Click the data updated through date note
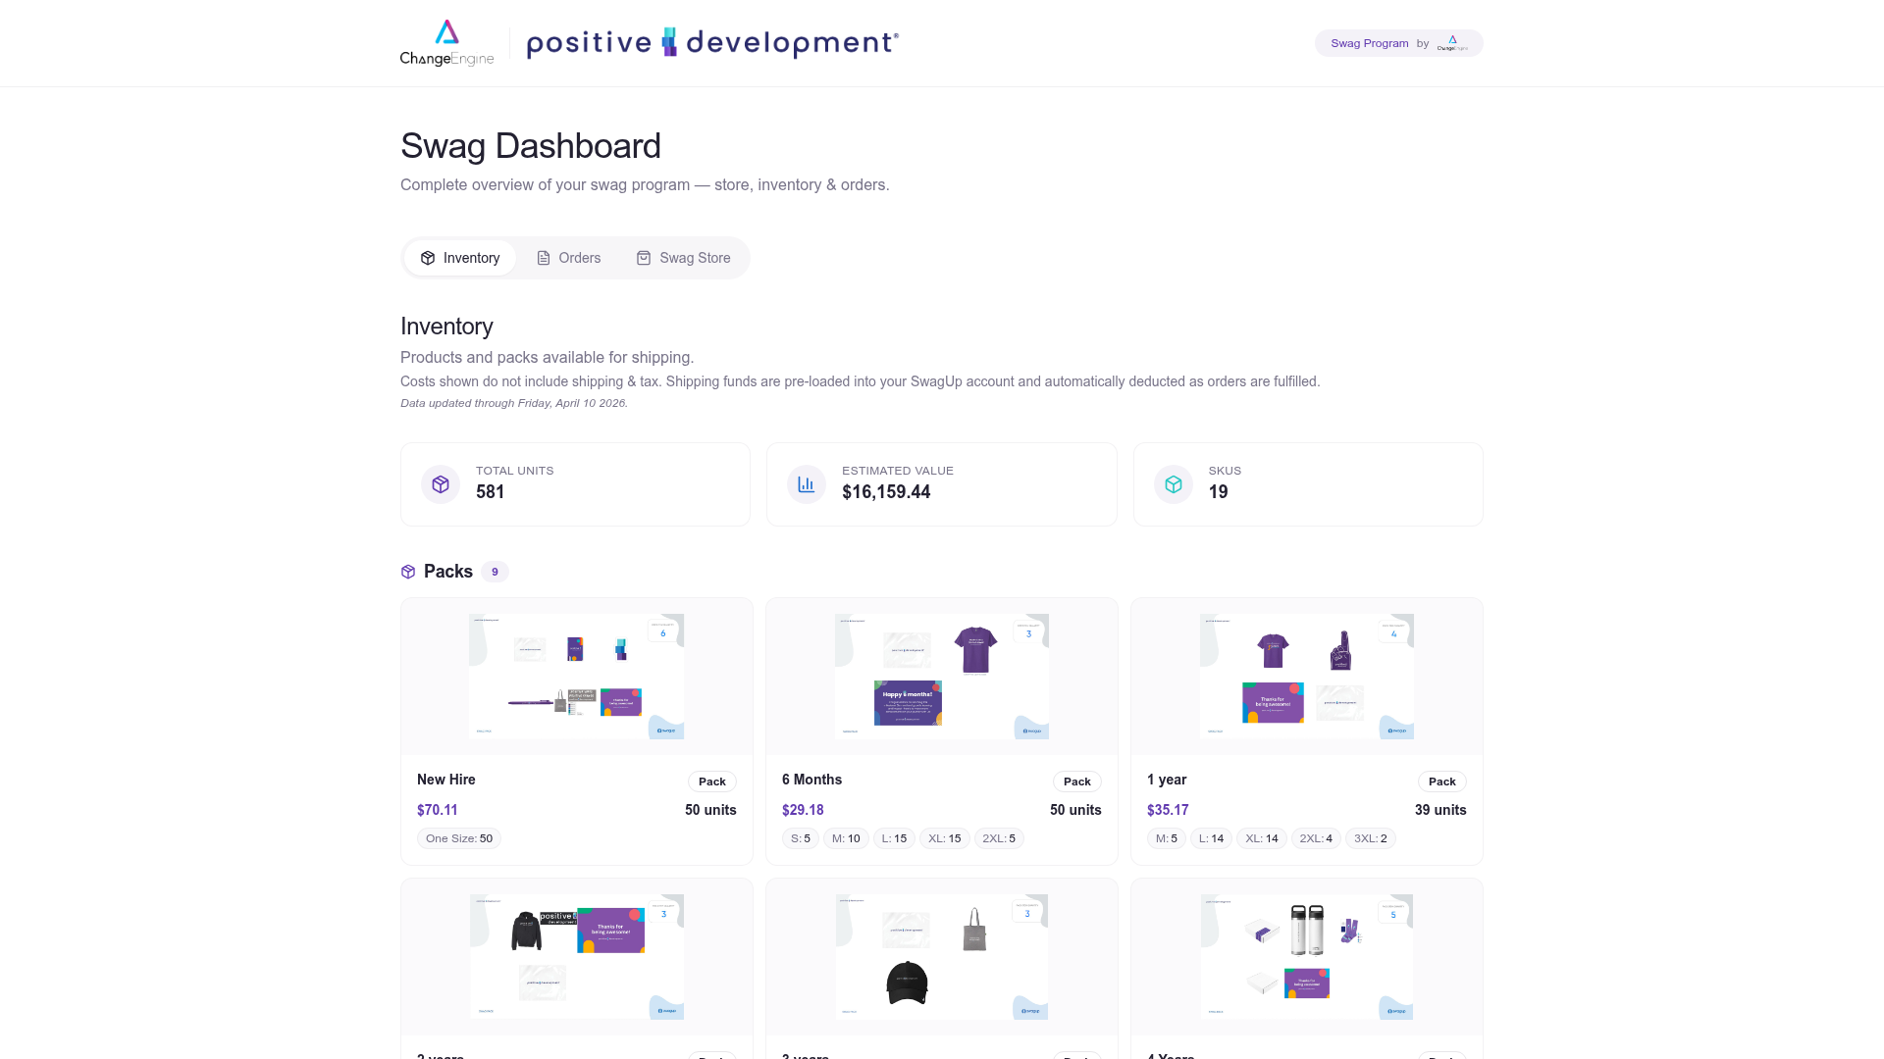The image size is (1884, 1059). point(514,403)
